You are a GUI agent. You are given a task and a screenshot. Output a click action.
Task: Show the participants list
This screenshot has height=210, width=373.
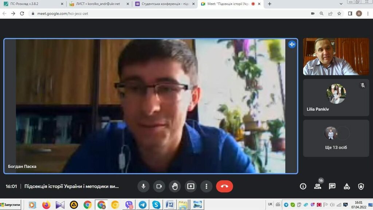point(318,186)
